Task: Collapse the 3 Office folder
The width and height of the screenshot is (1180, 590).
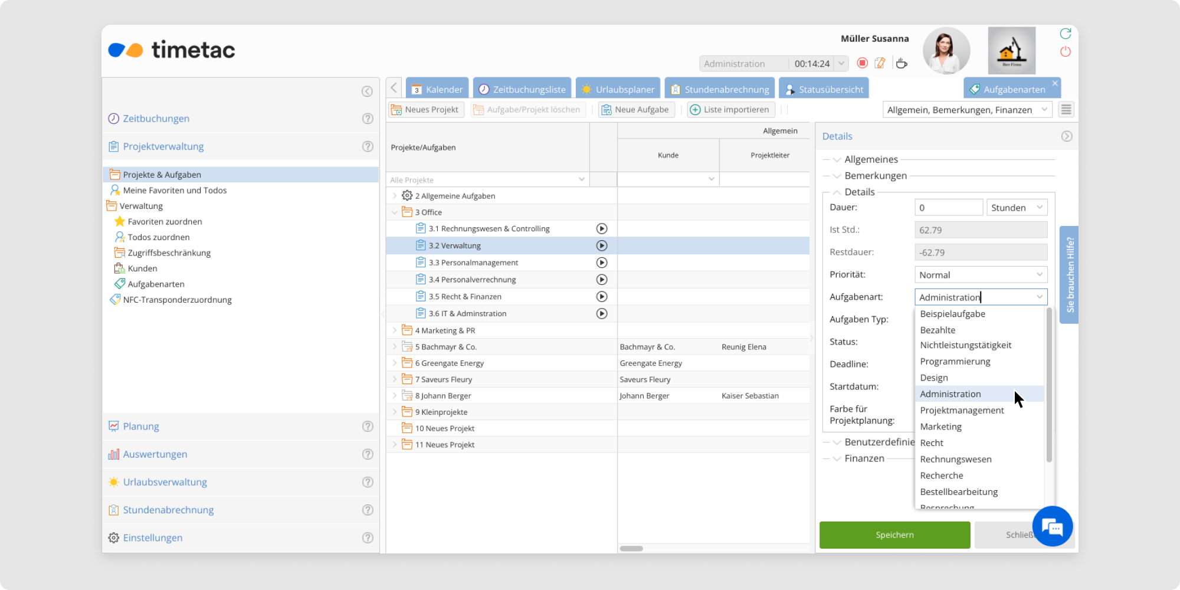Action: coord(395,212)
